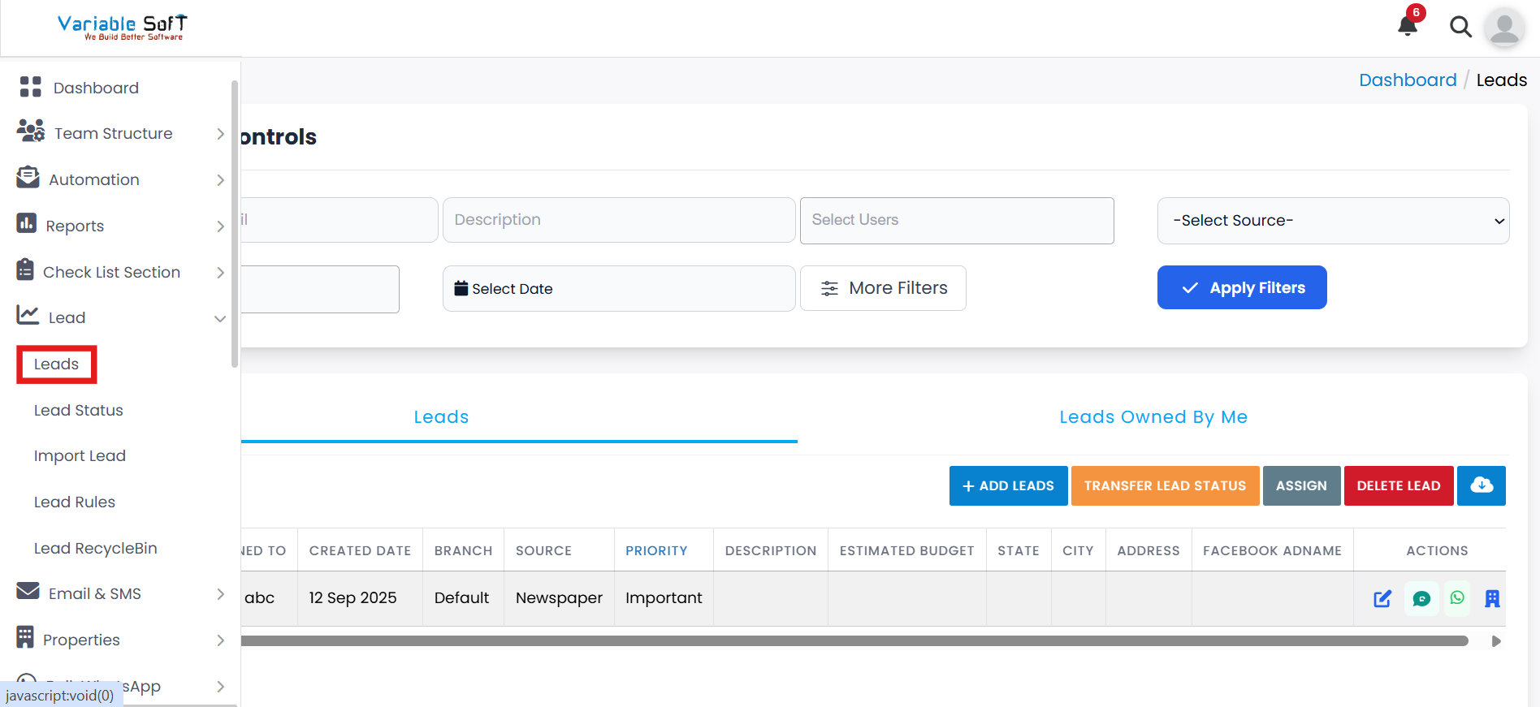Click the WhatsApp icon in Actions column
1540x707 pixels.
tap(1457, 598)
